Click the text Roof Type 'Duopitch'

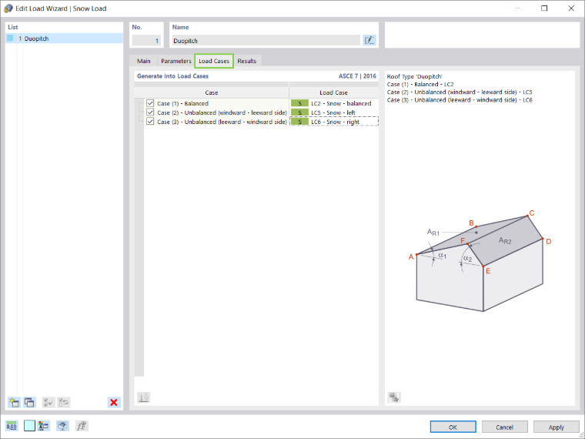[x=414, y=76]
